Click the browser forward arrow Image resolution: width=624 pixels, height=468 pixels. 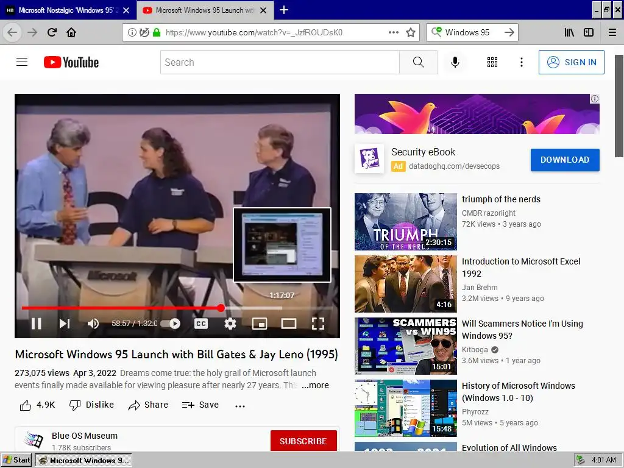pos(32,32)
